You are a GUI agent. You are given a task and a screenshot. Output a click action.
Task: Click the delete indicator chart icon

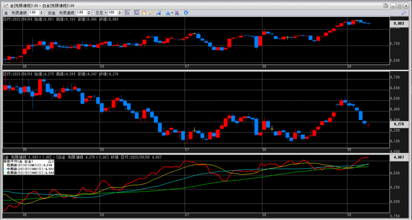(178, 12)
